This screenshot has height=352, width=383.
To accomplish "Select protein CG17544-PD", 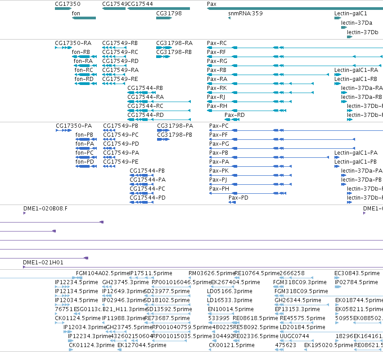I will (142, 202).
